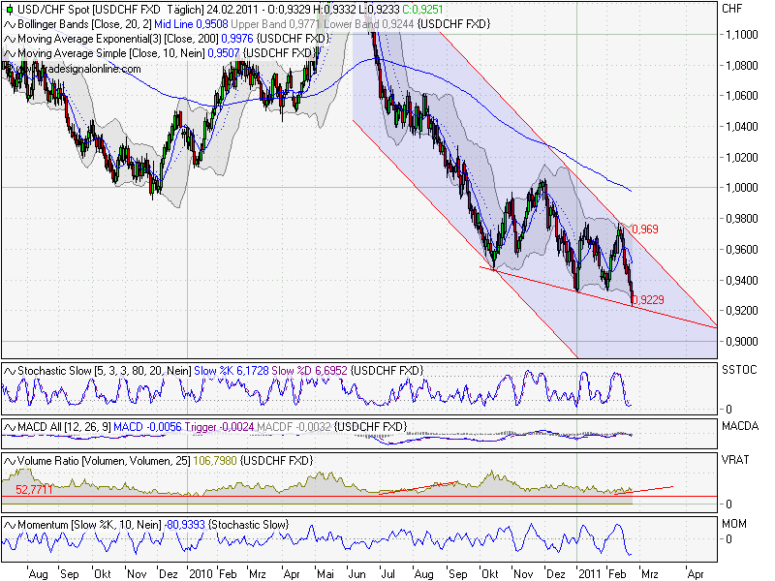The height and width of the screenshot is (581, 775).
Task: Select the candlestick icon beside USD/CHF Spot title
Action: pyautogui.click(x=8, y=8)
